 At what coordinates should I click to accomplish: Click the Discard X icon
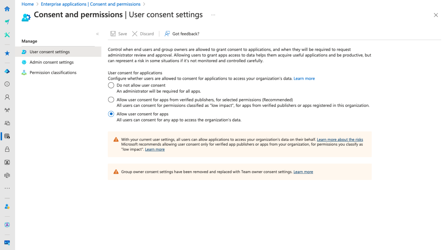point(135,34)
